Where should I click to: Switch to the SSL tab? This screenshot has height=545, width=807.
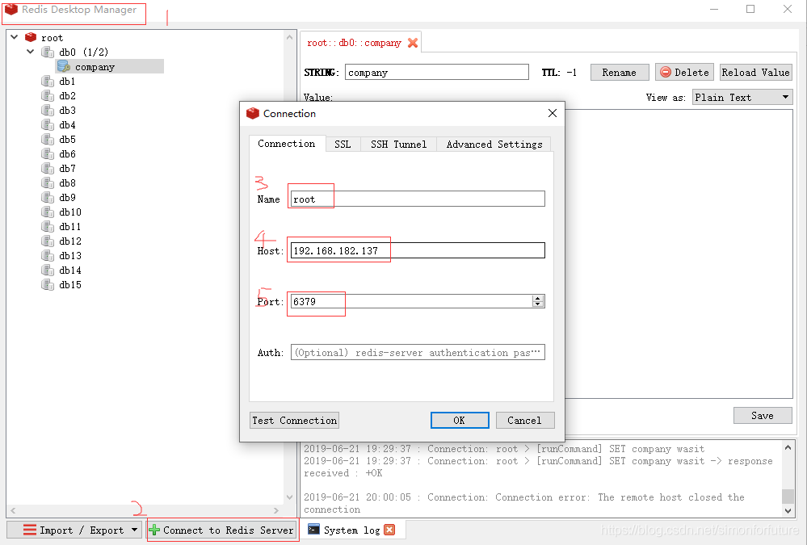[x=343, y=144]
